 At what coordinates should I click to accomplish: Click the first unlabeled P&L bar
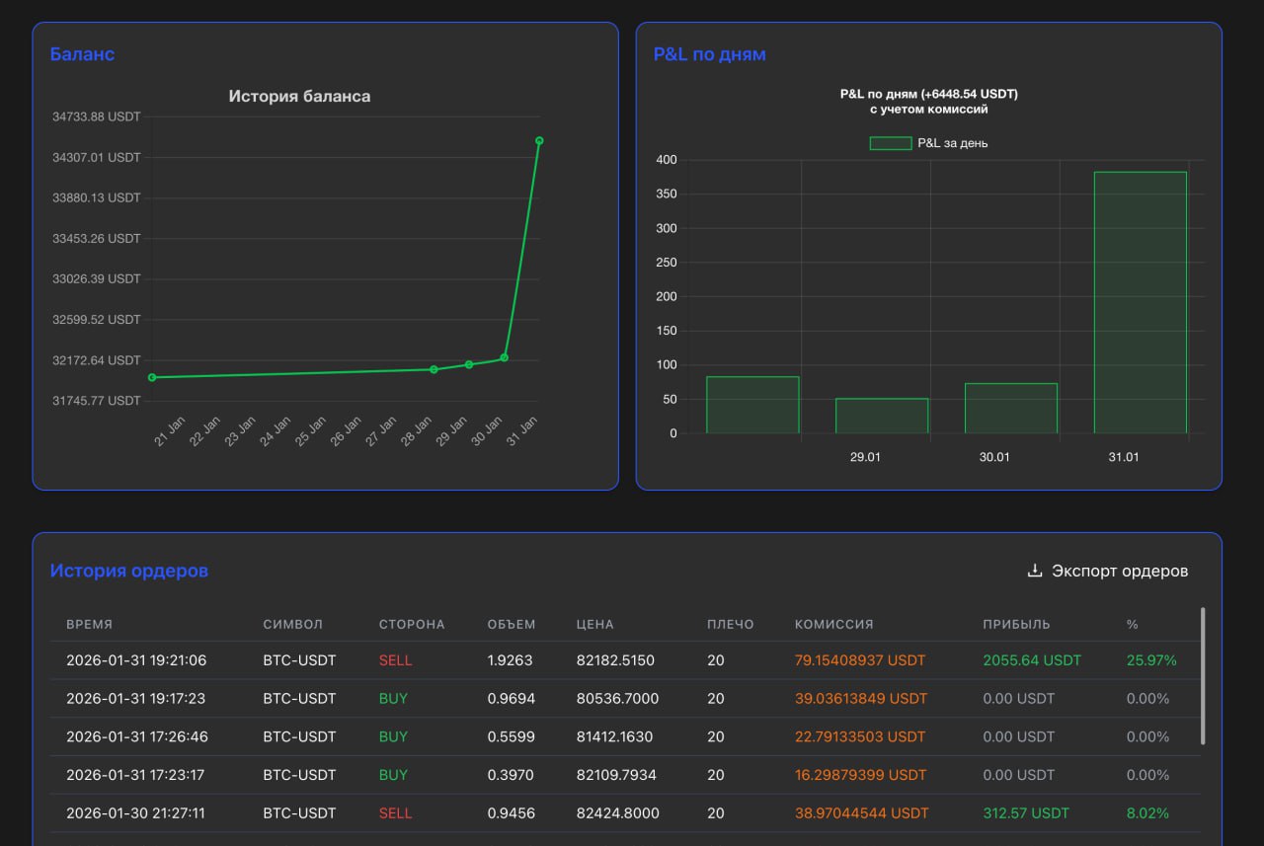pos(752,405)
